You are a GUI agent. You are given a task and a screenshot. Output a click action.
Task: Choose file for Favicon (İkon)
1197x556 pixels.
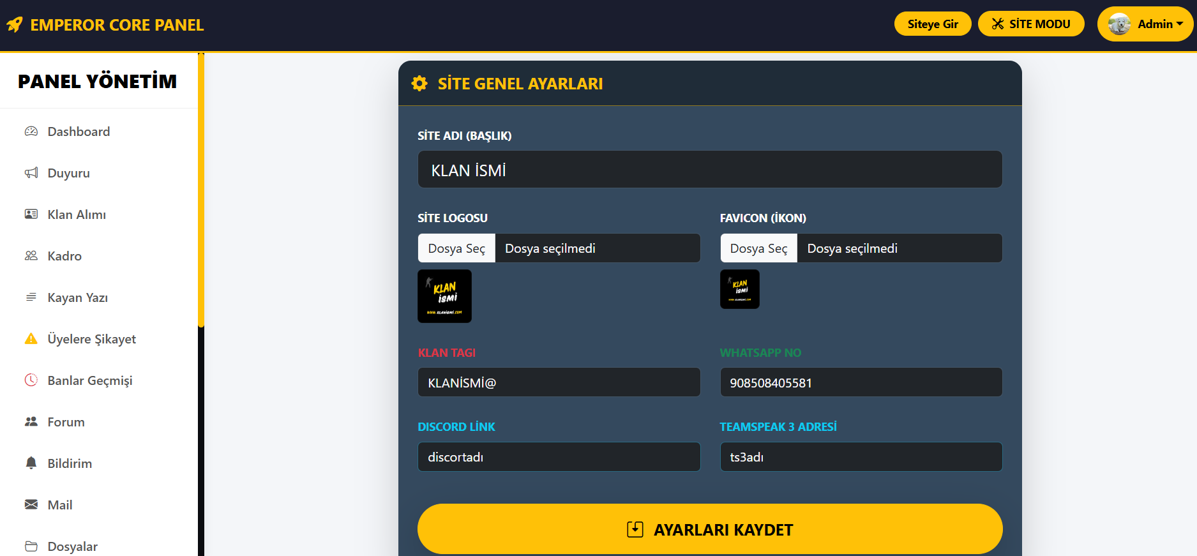[758, 248]
